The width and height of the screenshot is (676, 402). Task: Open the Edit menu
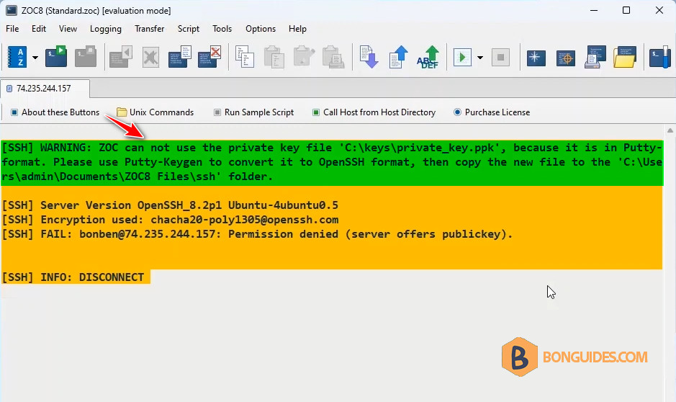coord(38,29)
